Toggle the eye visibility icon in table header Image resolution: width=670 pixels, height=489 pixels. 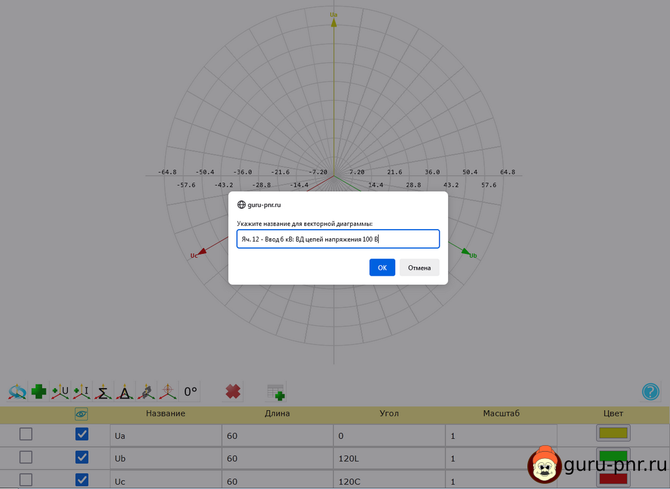coord(81,414)
